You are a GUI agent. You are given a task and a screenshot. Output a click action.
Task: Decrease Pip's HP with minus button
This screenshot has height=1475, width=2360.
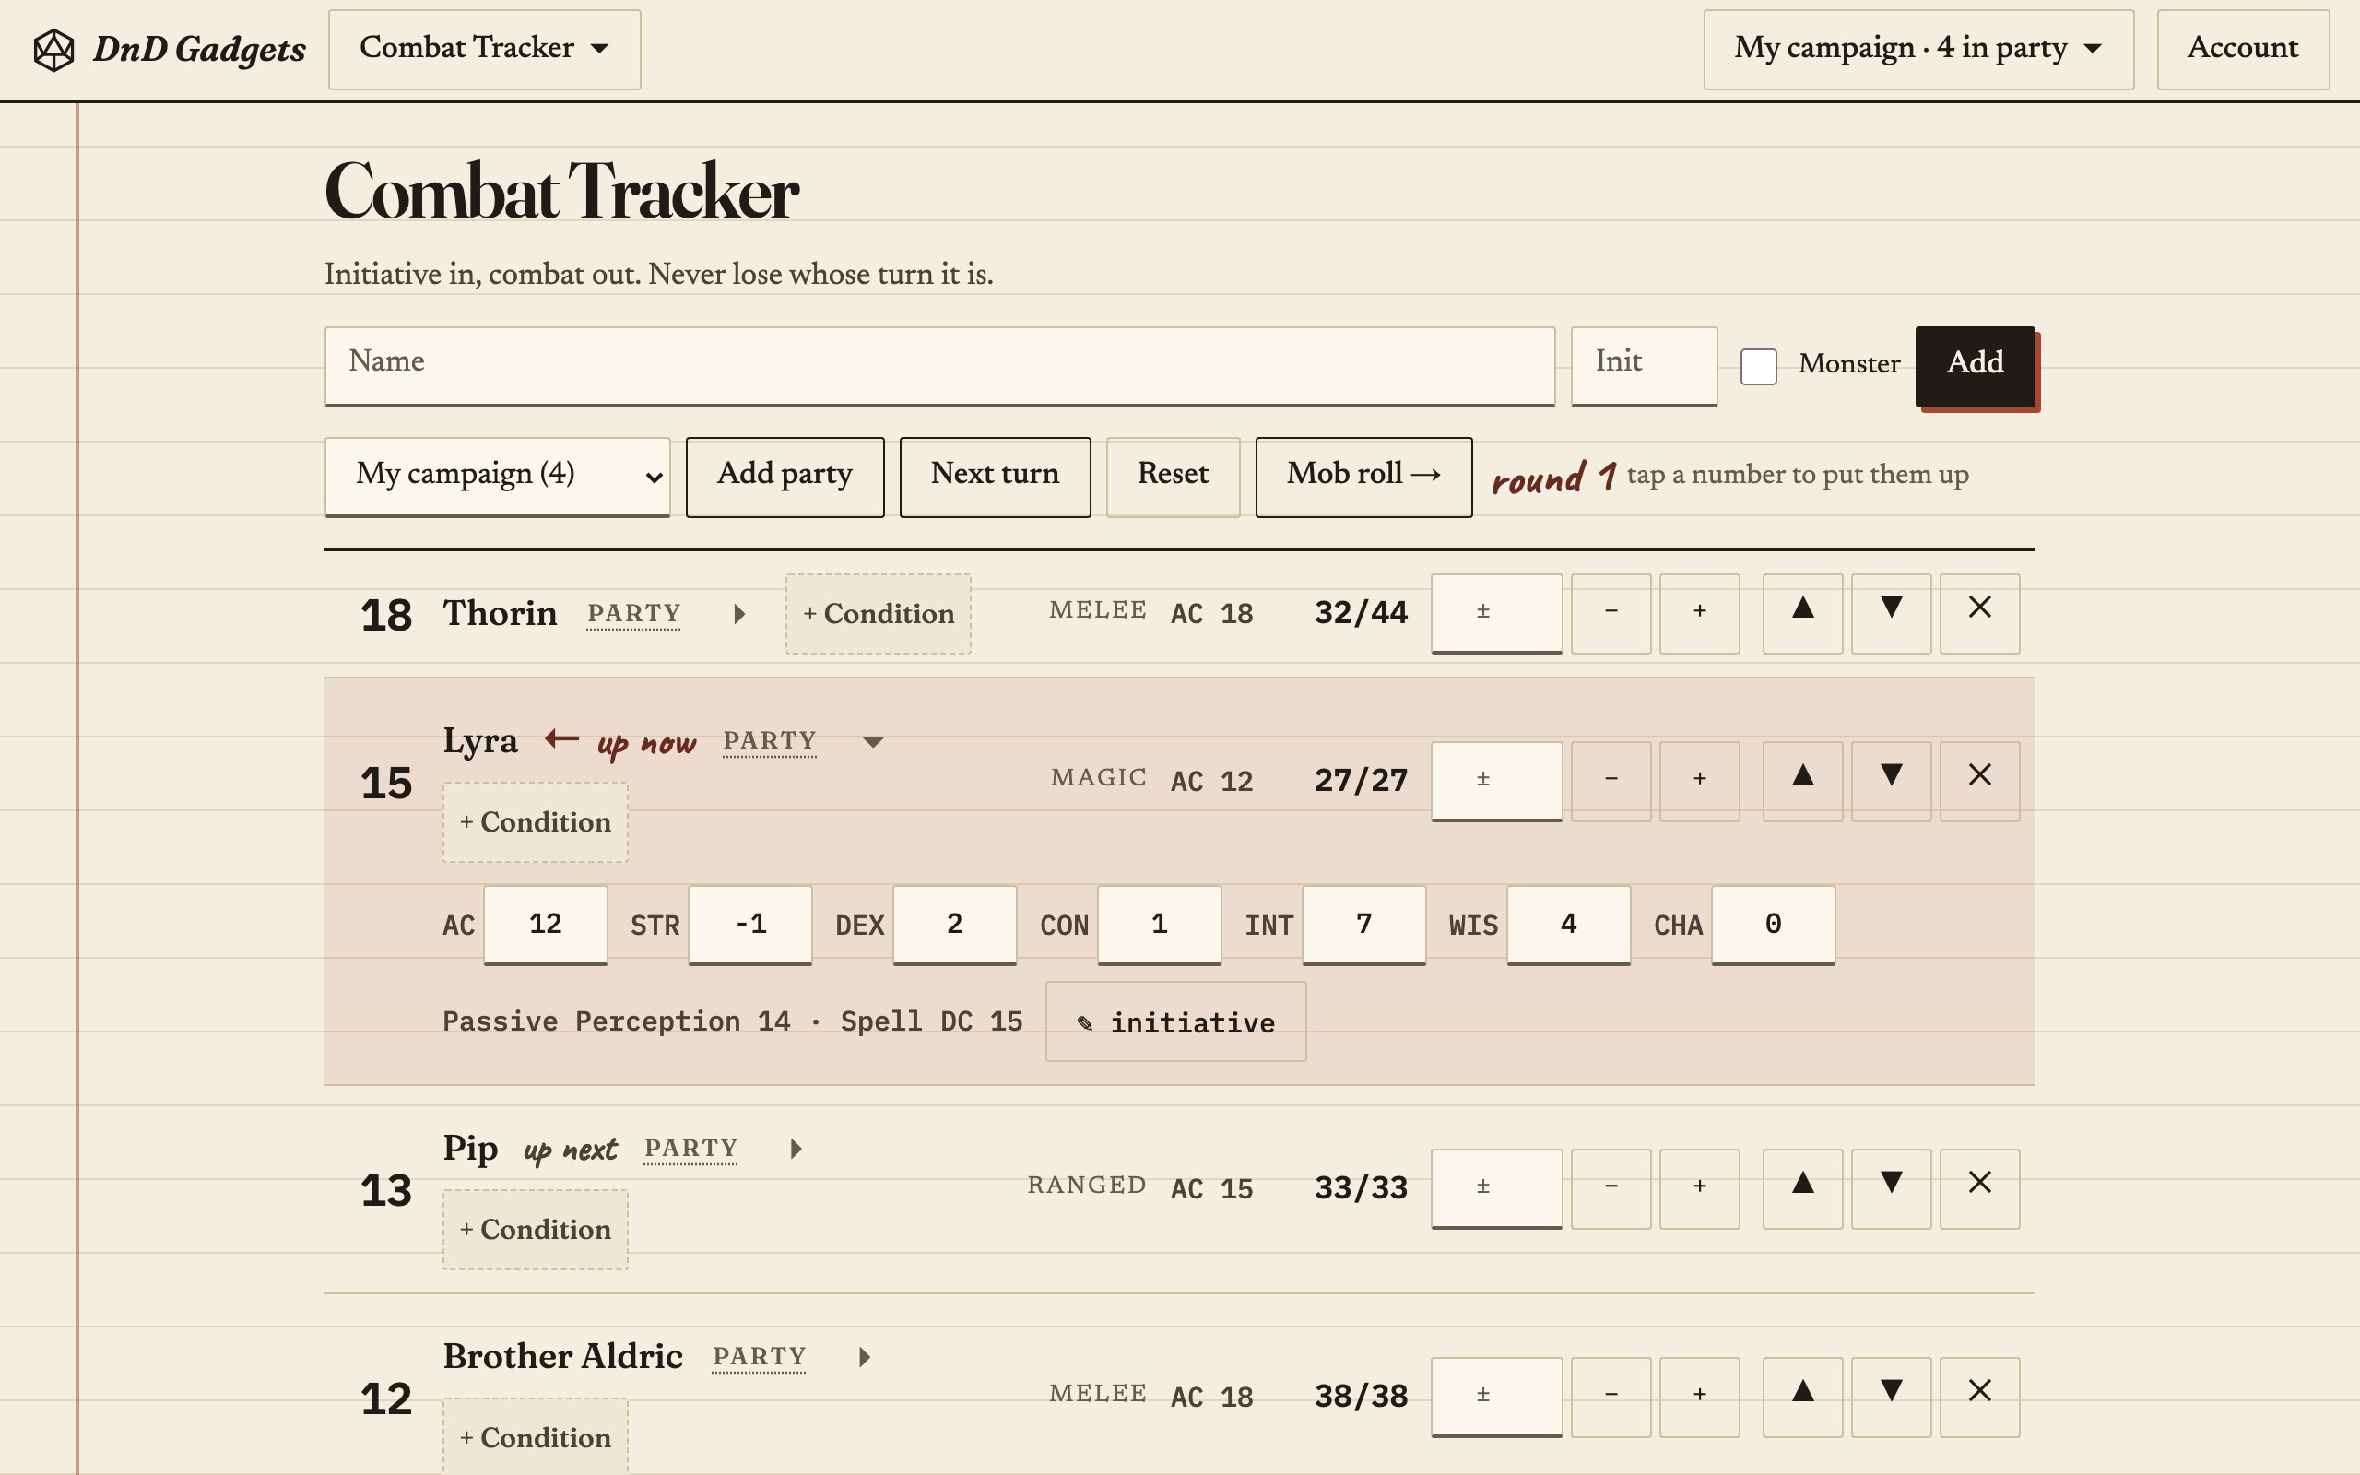pyautogui.click(x=1611, y=1189)
